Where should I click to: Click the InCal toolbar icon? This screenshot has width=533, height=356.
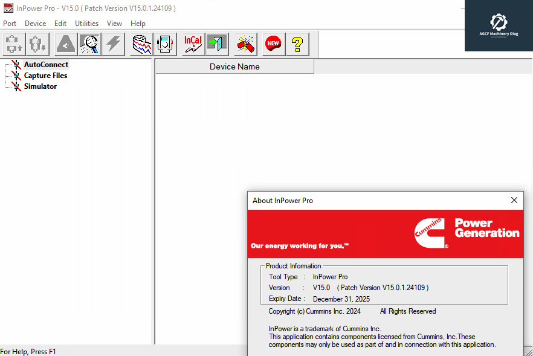coord(193,44)
